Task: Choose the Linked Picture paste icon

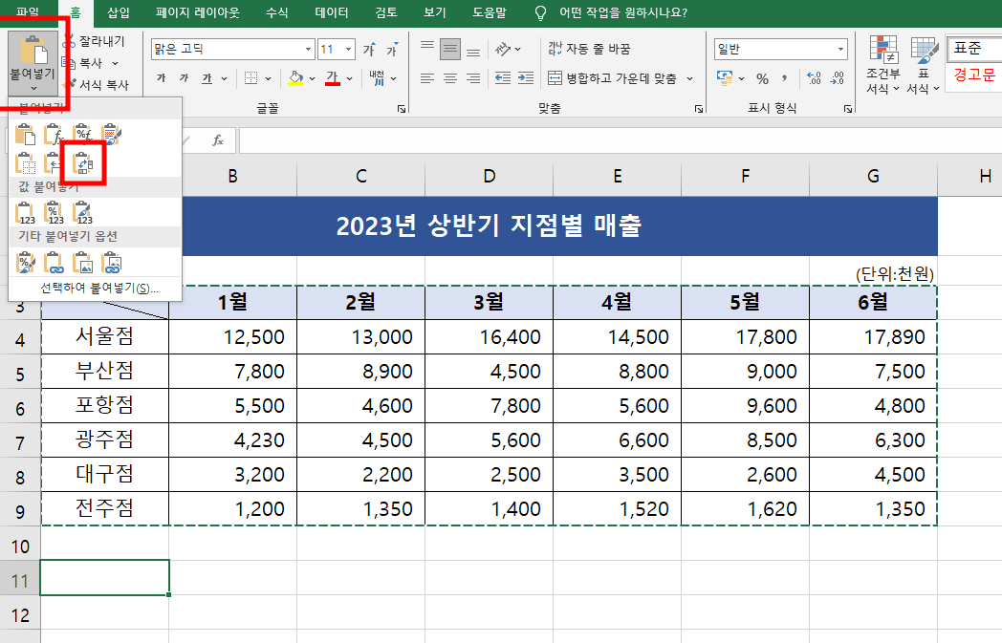Action: tap(111, 263)
